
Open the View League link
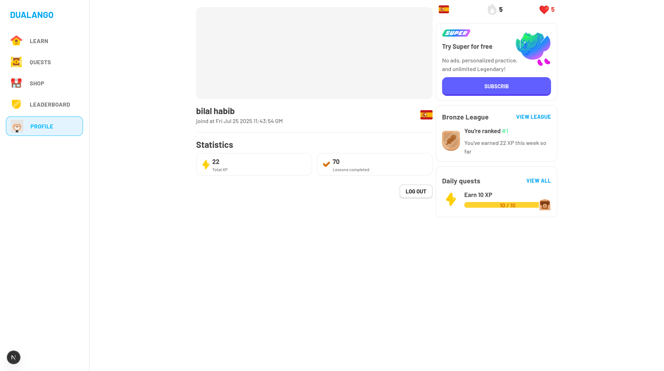tap(533, 117)
